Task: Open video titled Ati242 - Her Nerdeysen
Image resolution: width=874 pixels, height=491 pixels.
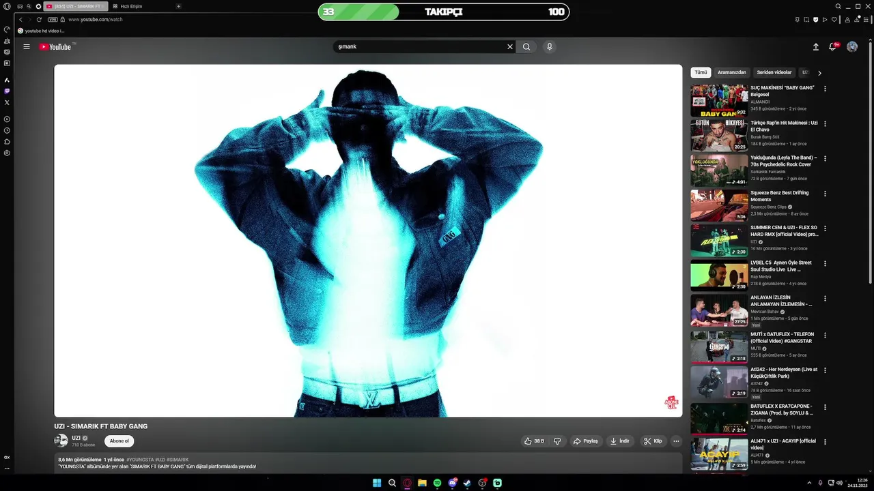Action: tap(784, 372)
